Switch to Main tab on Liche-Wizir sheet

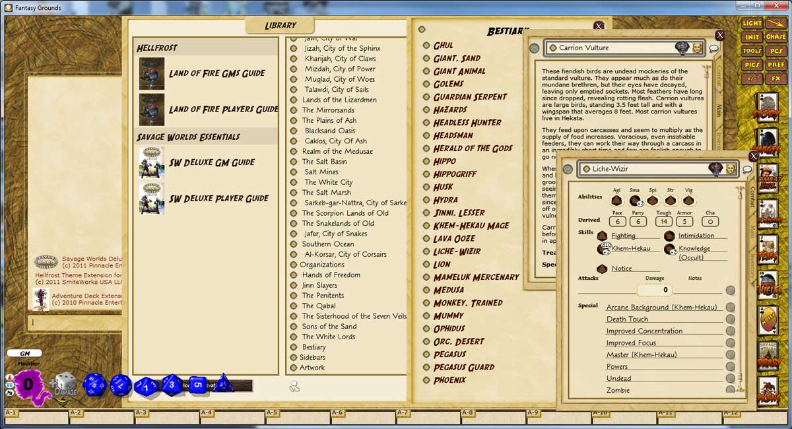tap(752, 231)
